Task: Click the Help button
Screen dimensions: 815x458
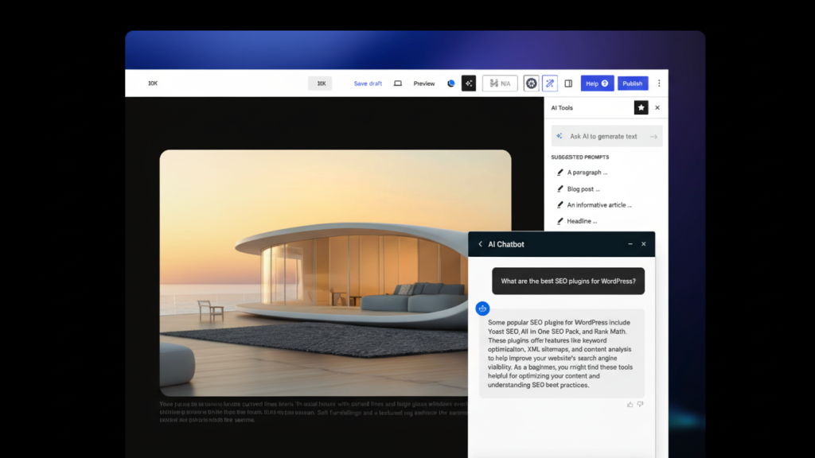Action: (x=596, y=83)
